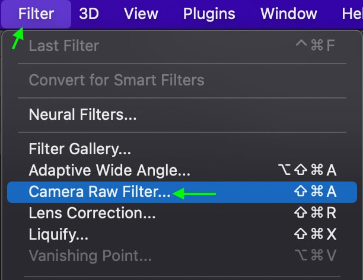This screenshot has height=280, width=363.
Task: Click Camera Raw Filter menu item
Action: pyautogui.click(x=100, y=192)
